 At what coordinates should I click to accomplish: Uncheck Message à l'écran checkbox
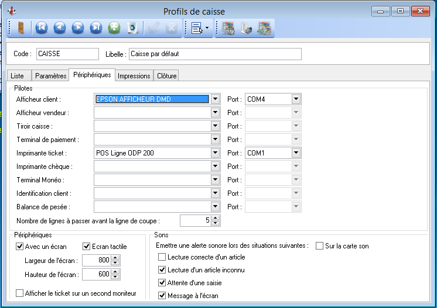coord(162,296)
